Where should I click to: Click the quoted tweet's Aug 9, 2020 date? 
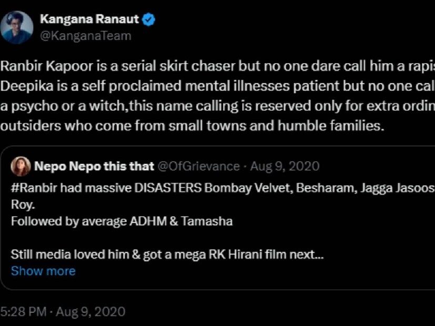(x=285, y=166)
